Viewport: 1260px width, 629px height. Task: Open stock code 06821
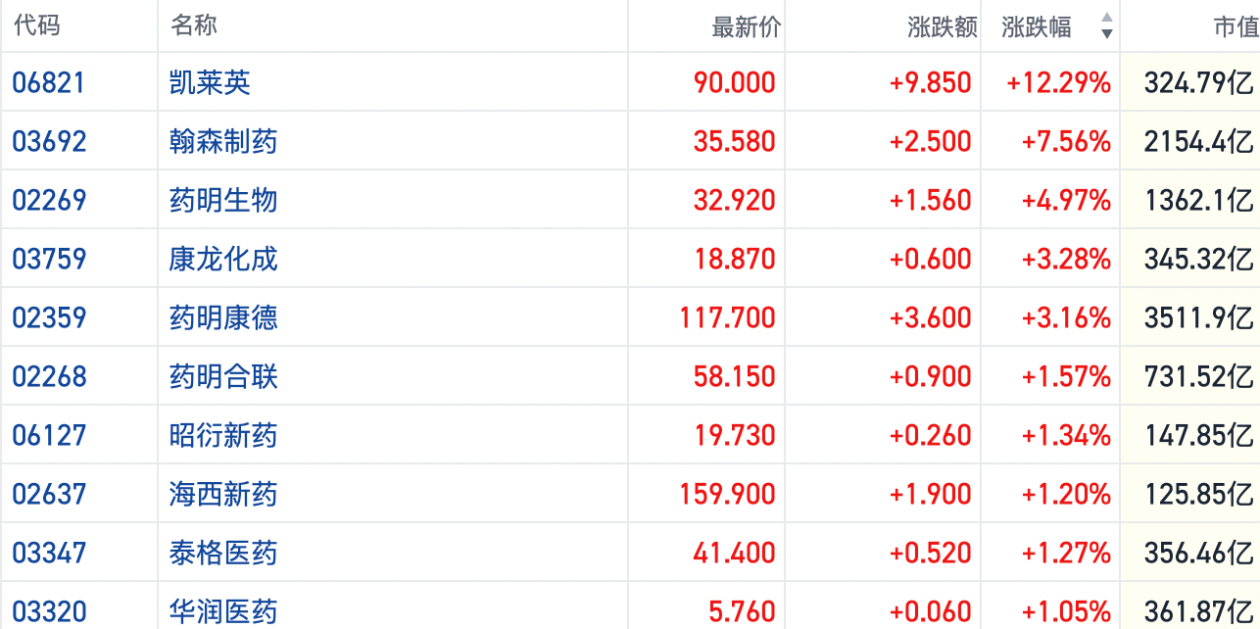tap(49, 82)
